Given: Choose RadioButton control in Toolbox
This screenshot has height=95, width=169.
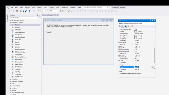Looking at the screenshot, I should (x=25, y=64).
